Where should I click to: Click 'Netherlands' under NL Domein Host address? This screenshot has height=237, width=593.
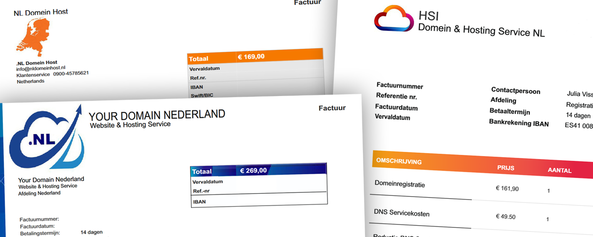tap(30, 81)
